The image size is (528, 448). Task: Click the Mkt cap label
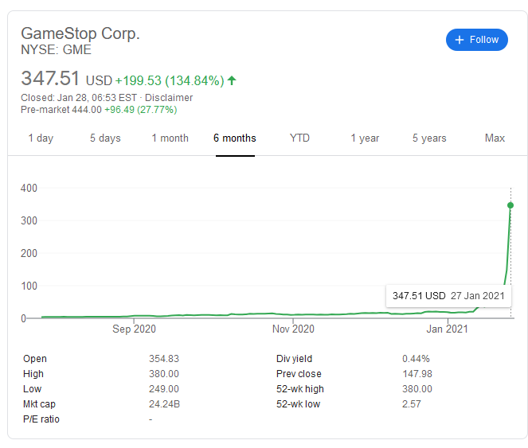point(39,404)
